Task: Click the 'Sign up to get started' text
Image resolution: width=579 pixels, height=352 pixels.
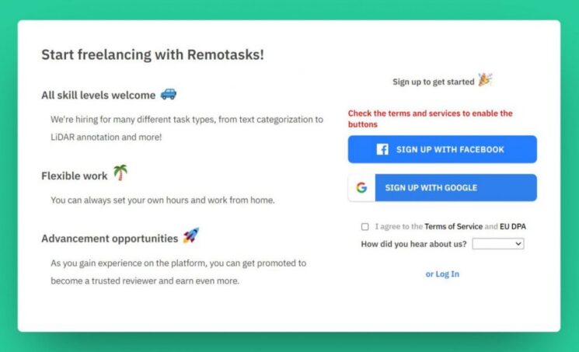Action: (434, 82)
